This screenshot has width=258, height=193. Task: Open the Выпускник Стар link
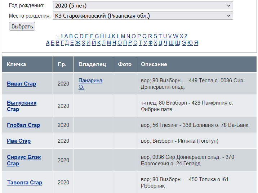coord(22,106)
